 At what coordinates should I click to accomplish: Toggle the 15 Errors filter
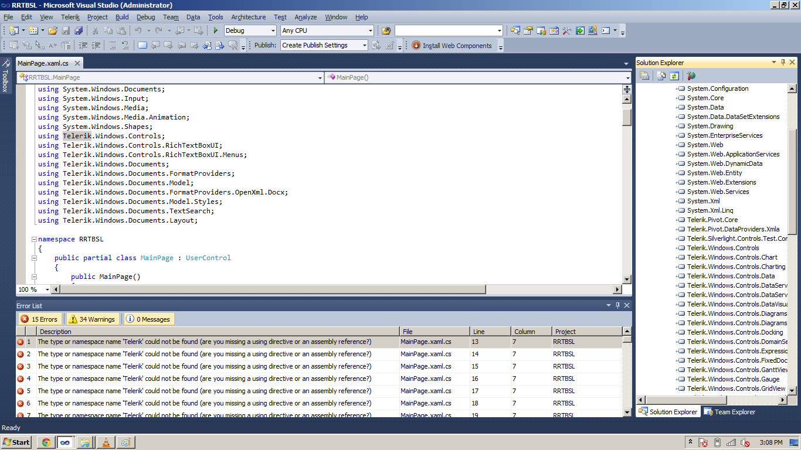pyautogui.click(x=39, y=319)
